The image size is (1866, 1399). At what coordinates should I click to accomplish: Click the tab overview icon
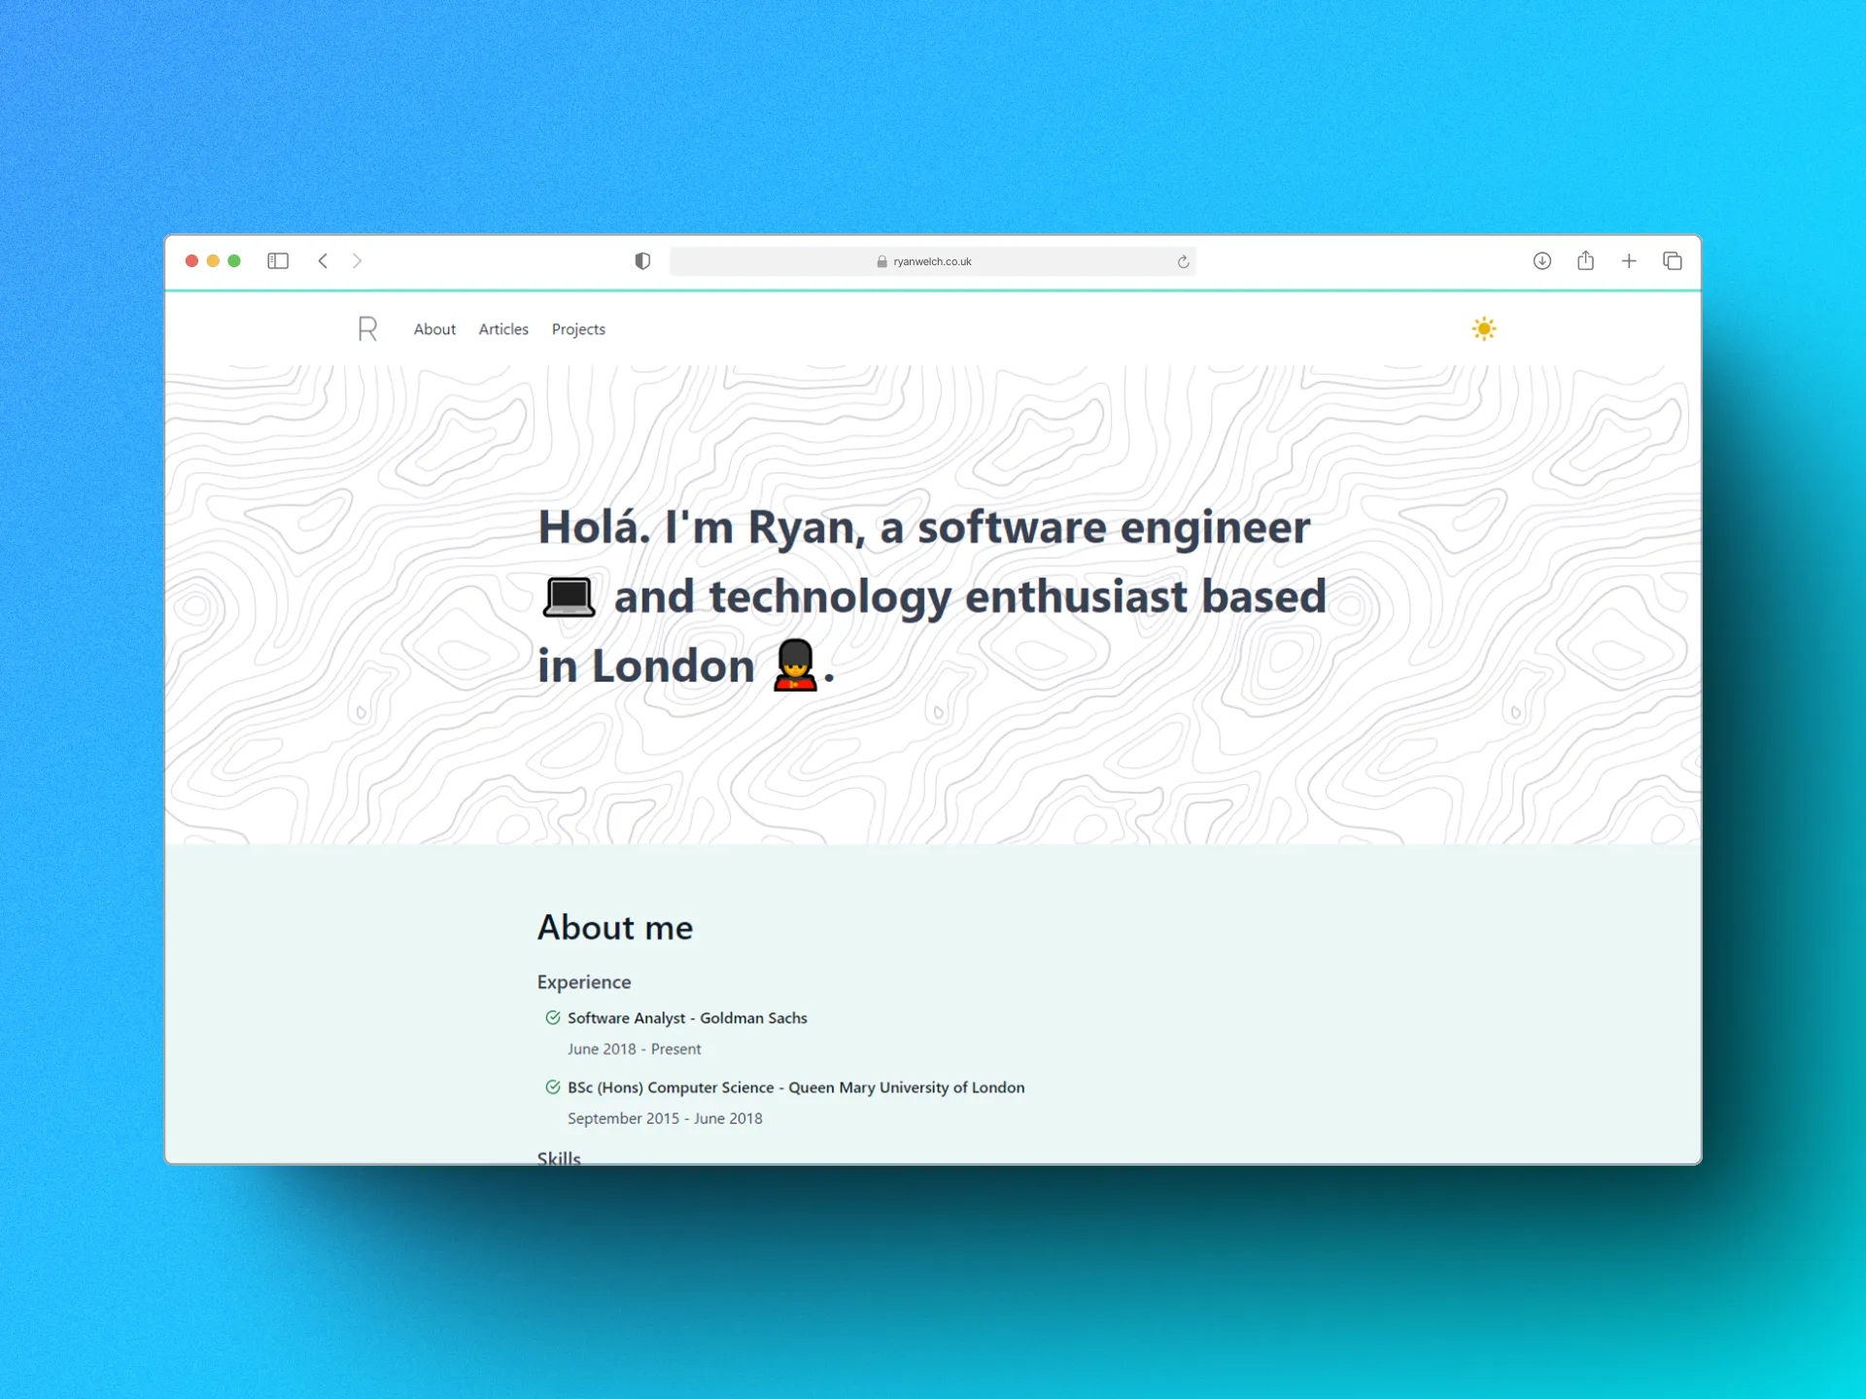click(x=1674, y=261)
